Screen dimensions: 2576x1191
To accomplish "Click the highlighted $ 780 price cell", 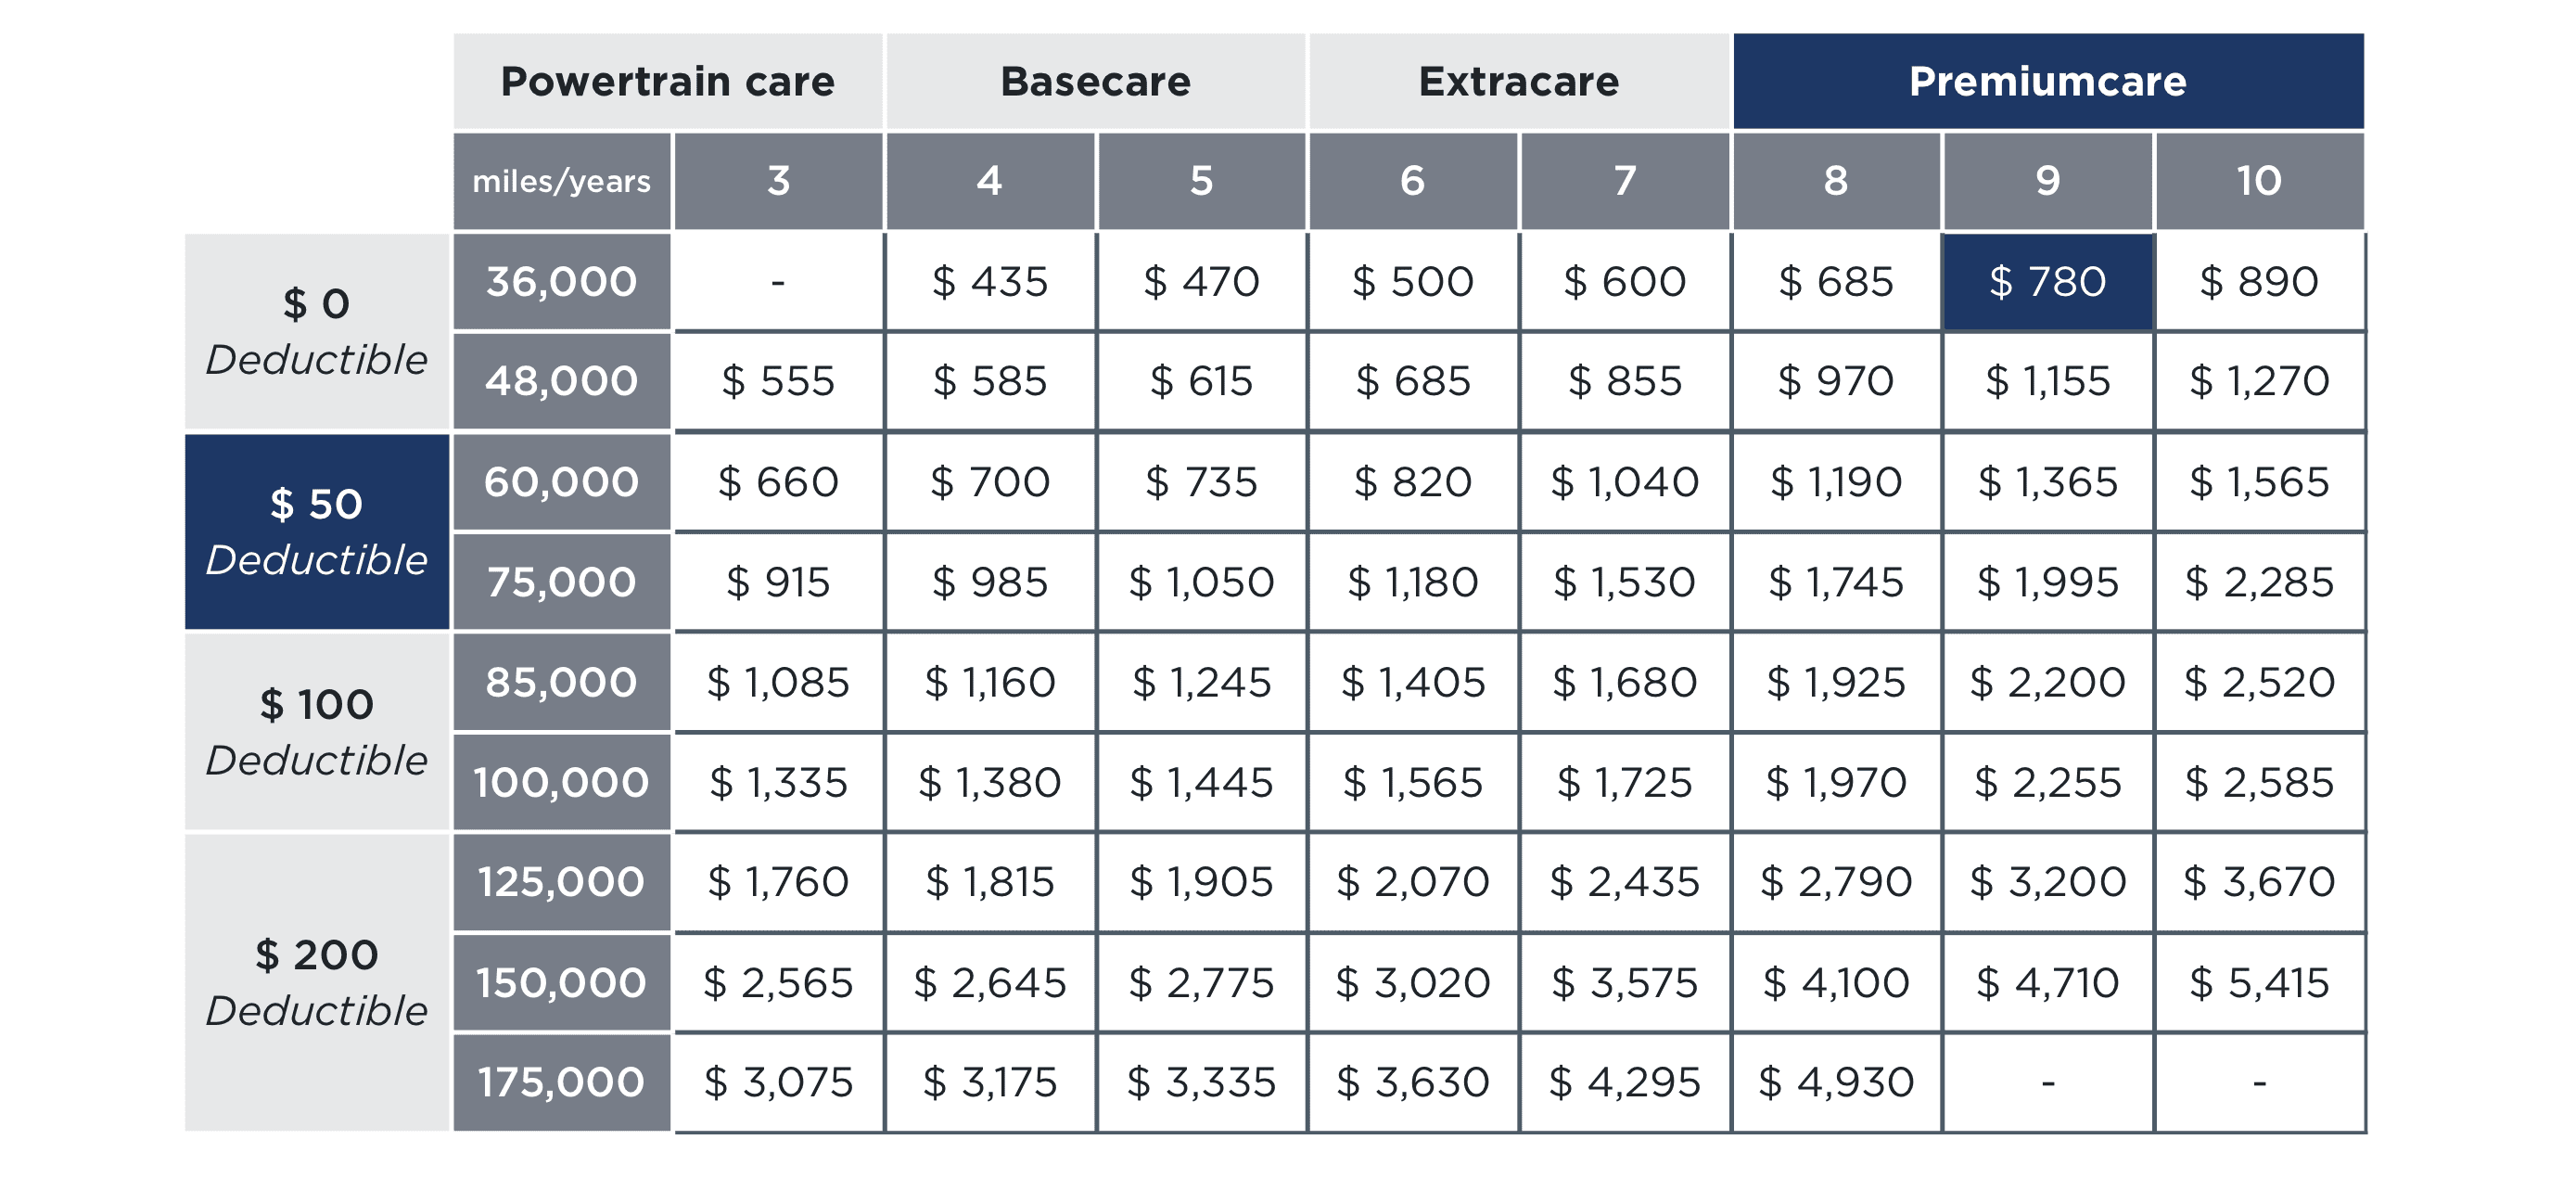I will tap(2048, 282).
